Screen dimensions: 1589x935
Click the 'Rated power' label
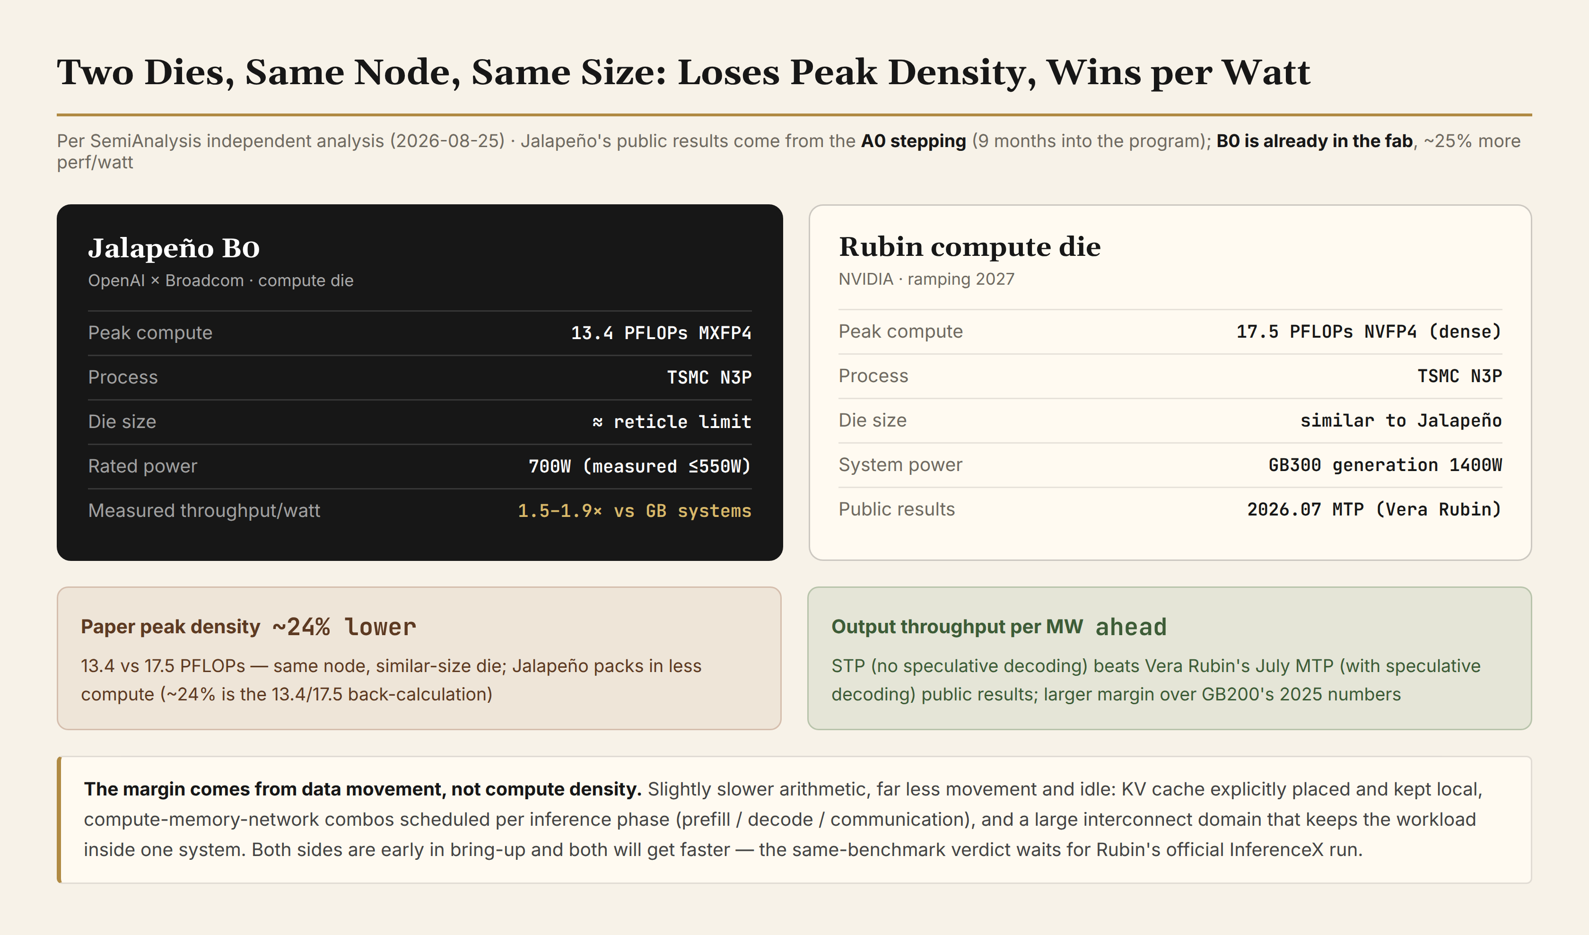(142, 466)
